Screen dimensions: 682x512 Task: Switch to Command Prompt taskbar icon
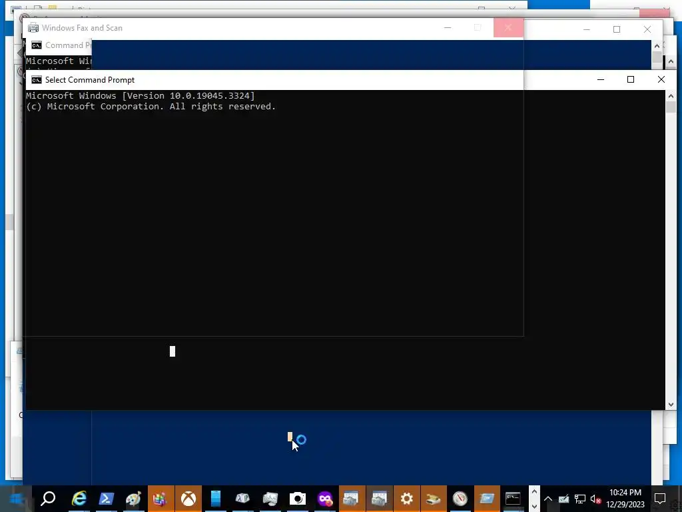(513, 499)
